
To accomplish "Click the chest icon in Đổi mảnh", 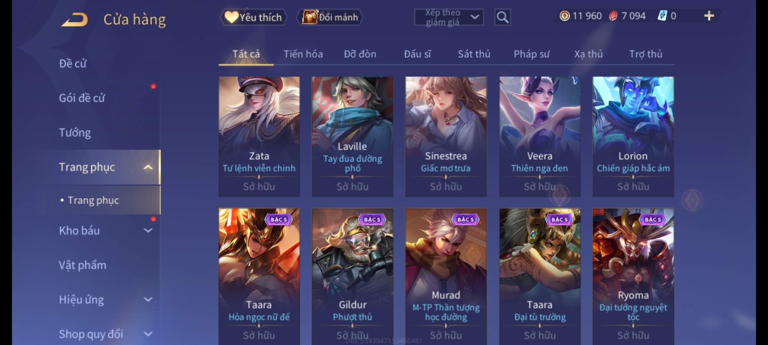I will 310,17.
